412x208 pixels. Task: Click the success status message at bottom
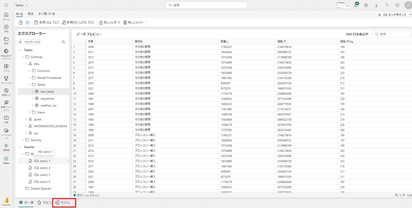[87, 196]
